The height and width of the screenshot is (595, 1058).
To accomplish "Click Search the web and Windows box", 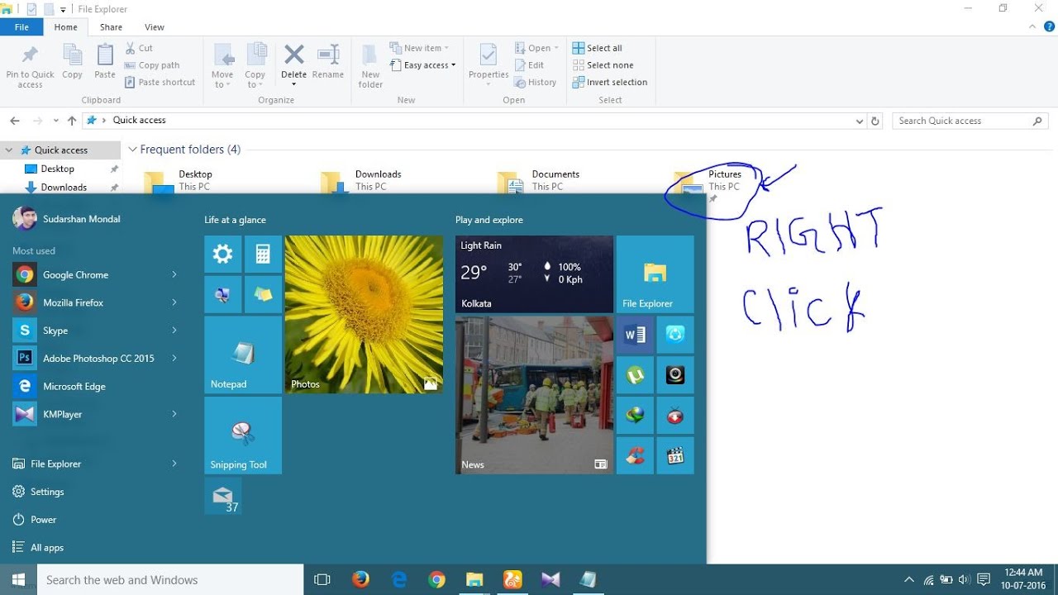I will pyautogui.click(x=171, y=579).
